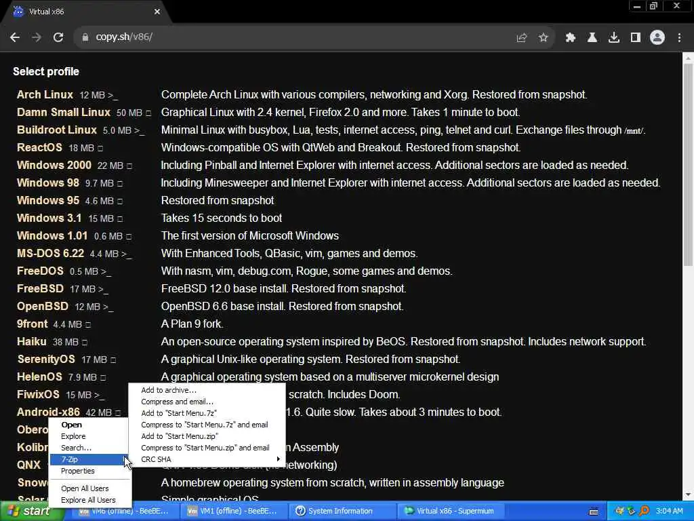Image resolution: width=694 pixels, height=521 pixels.
Task: Select Add to "Start Menu.7z"
Action: tap(207, 413)
